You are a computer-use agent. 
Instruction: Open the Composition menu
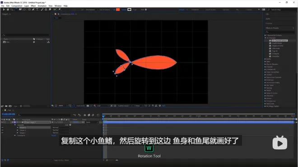click(x=17, y=6)
